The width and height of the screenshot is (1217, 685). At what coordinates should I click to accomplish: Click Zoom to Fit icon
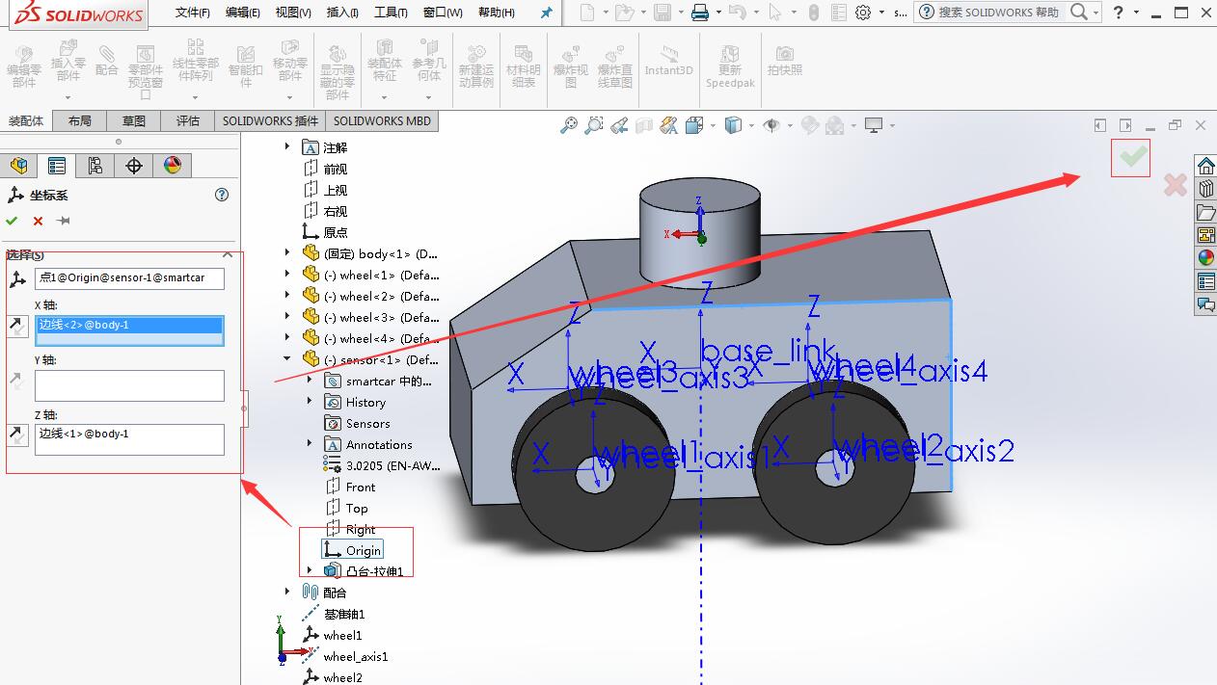[x=569, y=125]
